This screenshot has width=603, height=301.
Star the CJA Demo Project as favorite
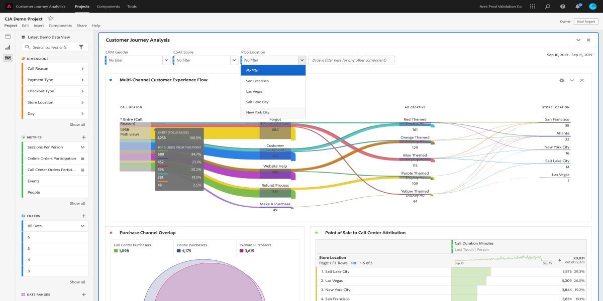click(x=50, y=19)
